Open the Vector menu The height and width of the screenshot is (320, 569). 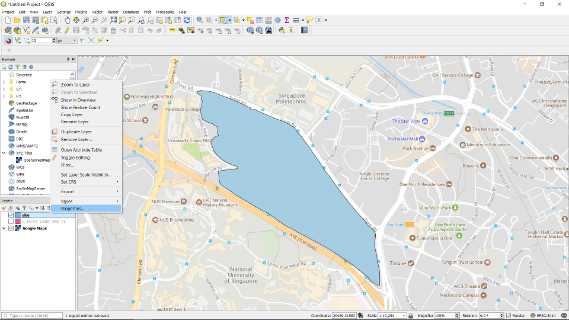pos(97,12)
